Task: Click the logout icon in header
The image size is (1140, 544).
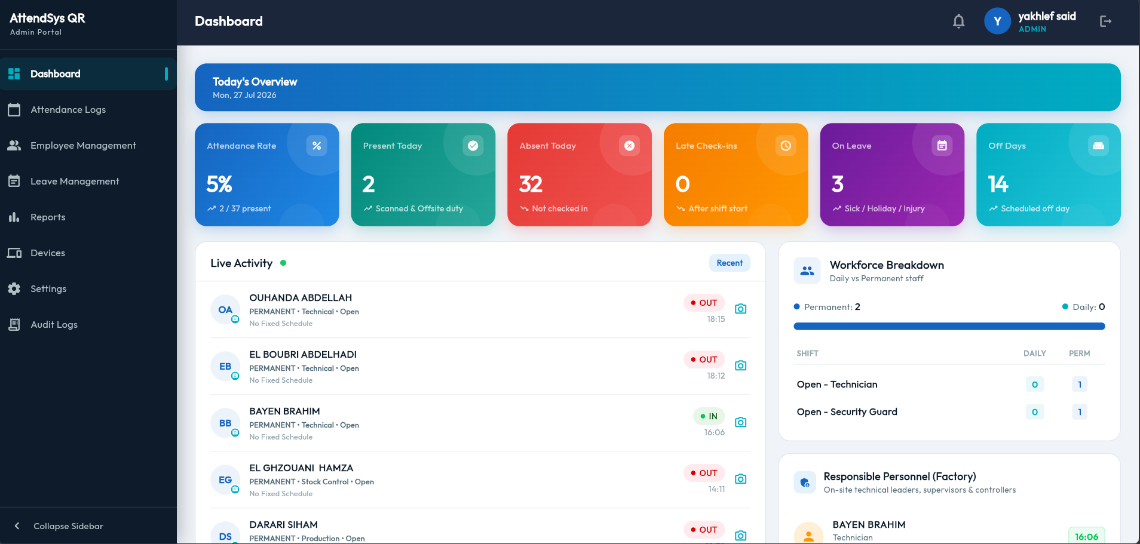Action: pos(1105,21)
